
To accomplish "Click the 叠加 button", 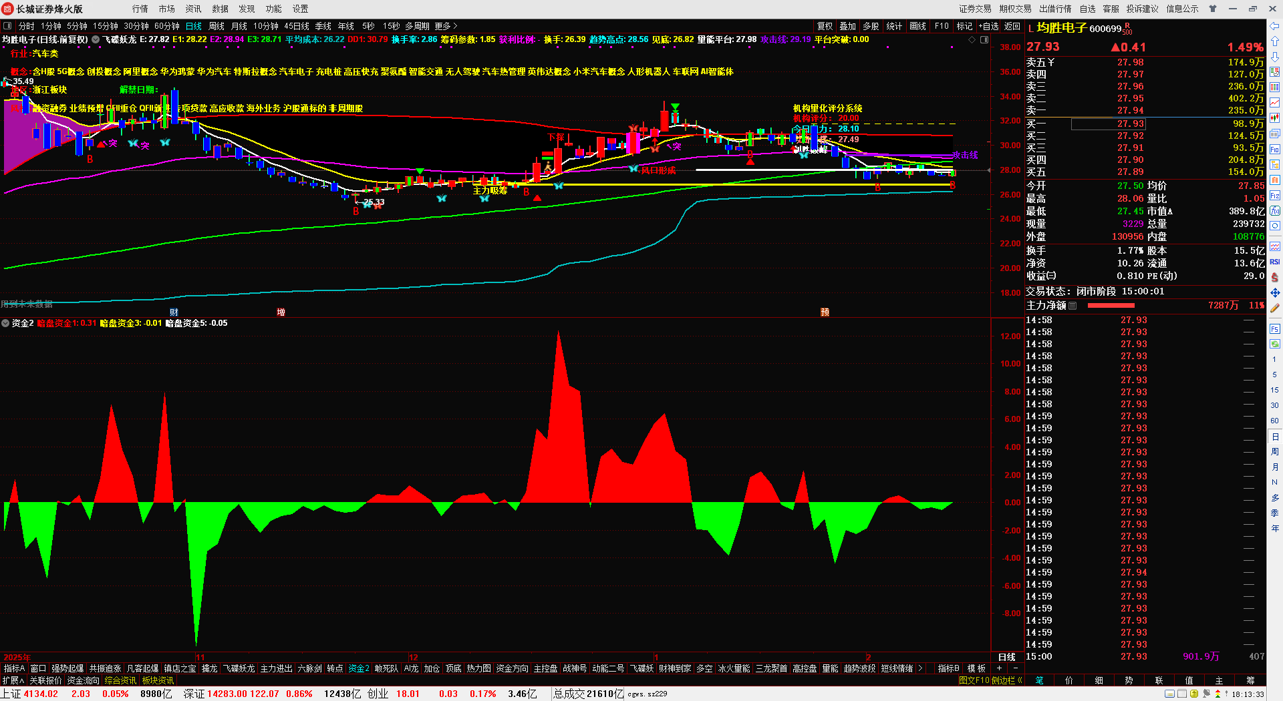I will pyautogui.click(x=848, y=26).
